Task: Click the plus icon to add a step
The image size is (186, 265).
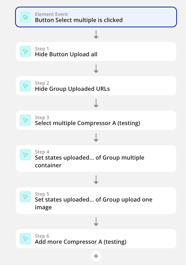Action: [x=96, y=256]
